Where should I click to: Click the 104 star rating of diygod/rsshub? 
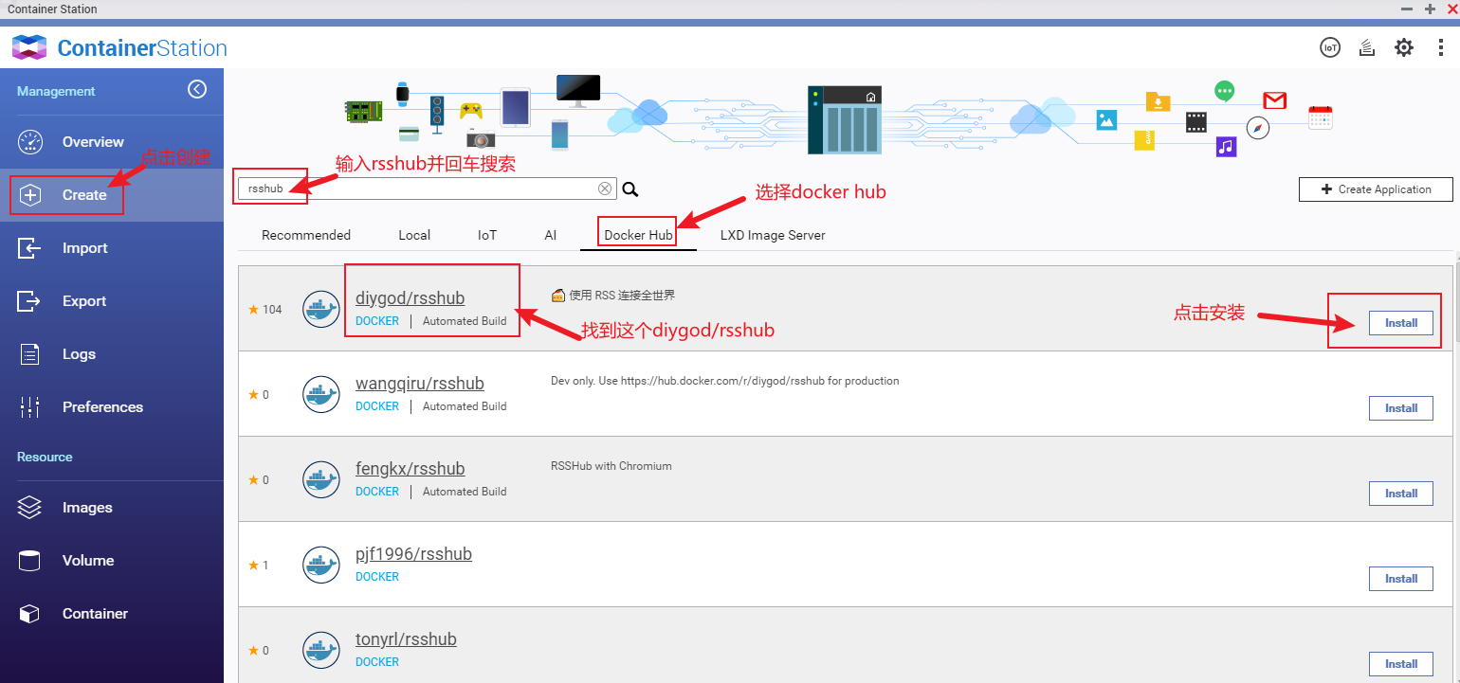click(x=265, y=310)
